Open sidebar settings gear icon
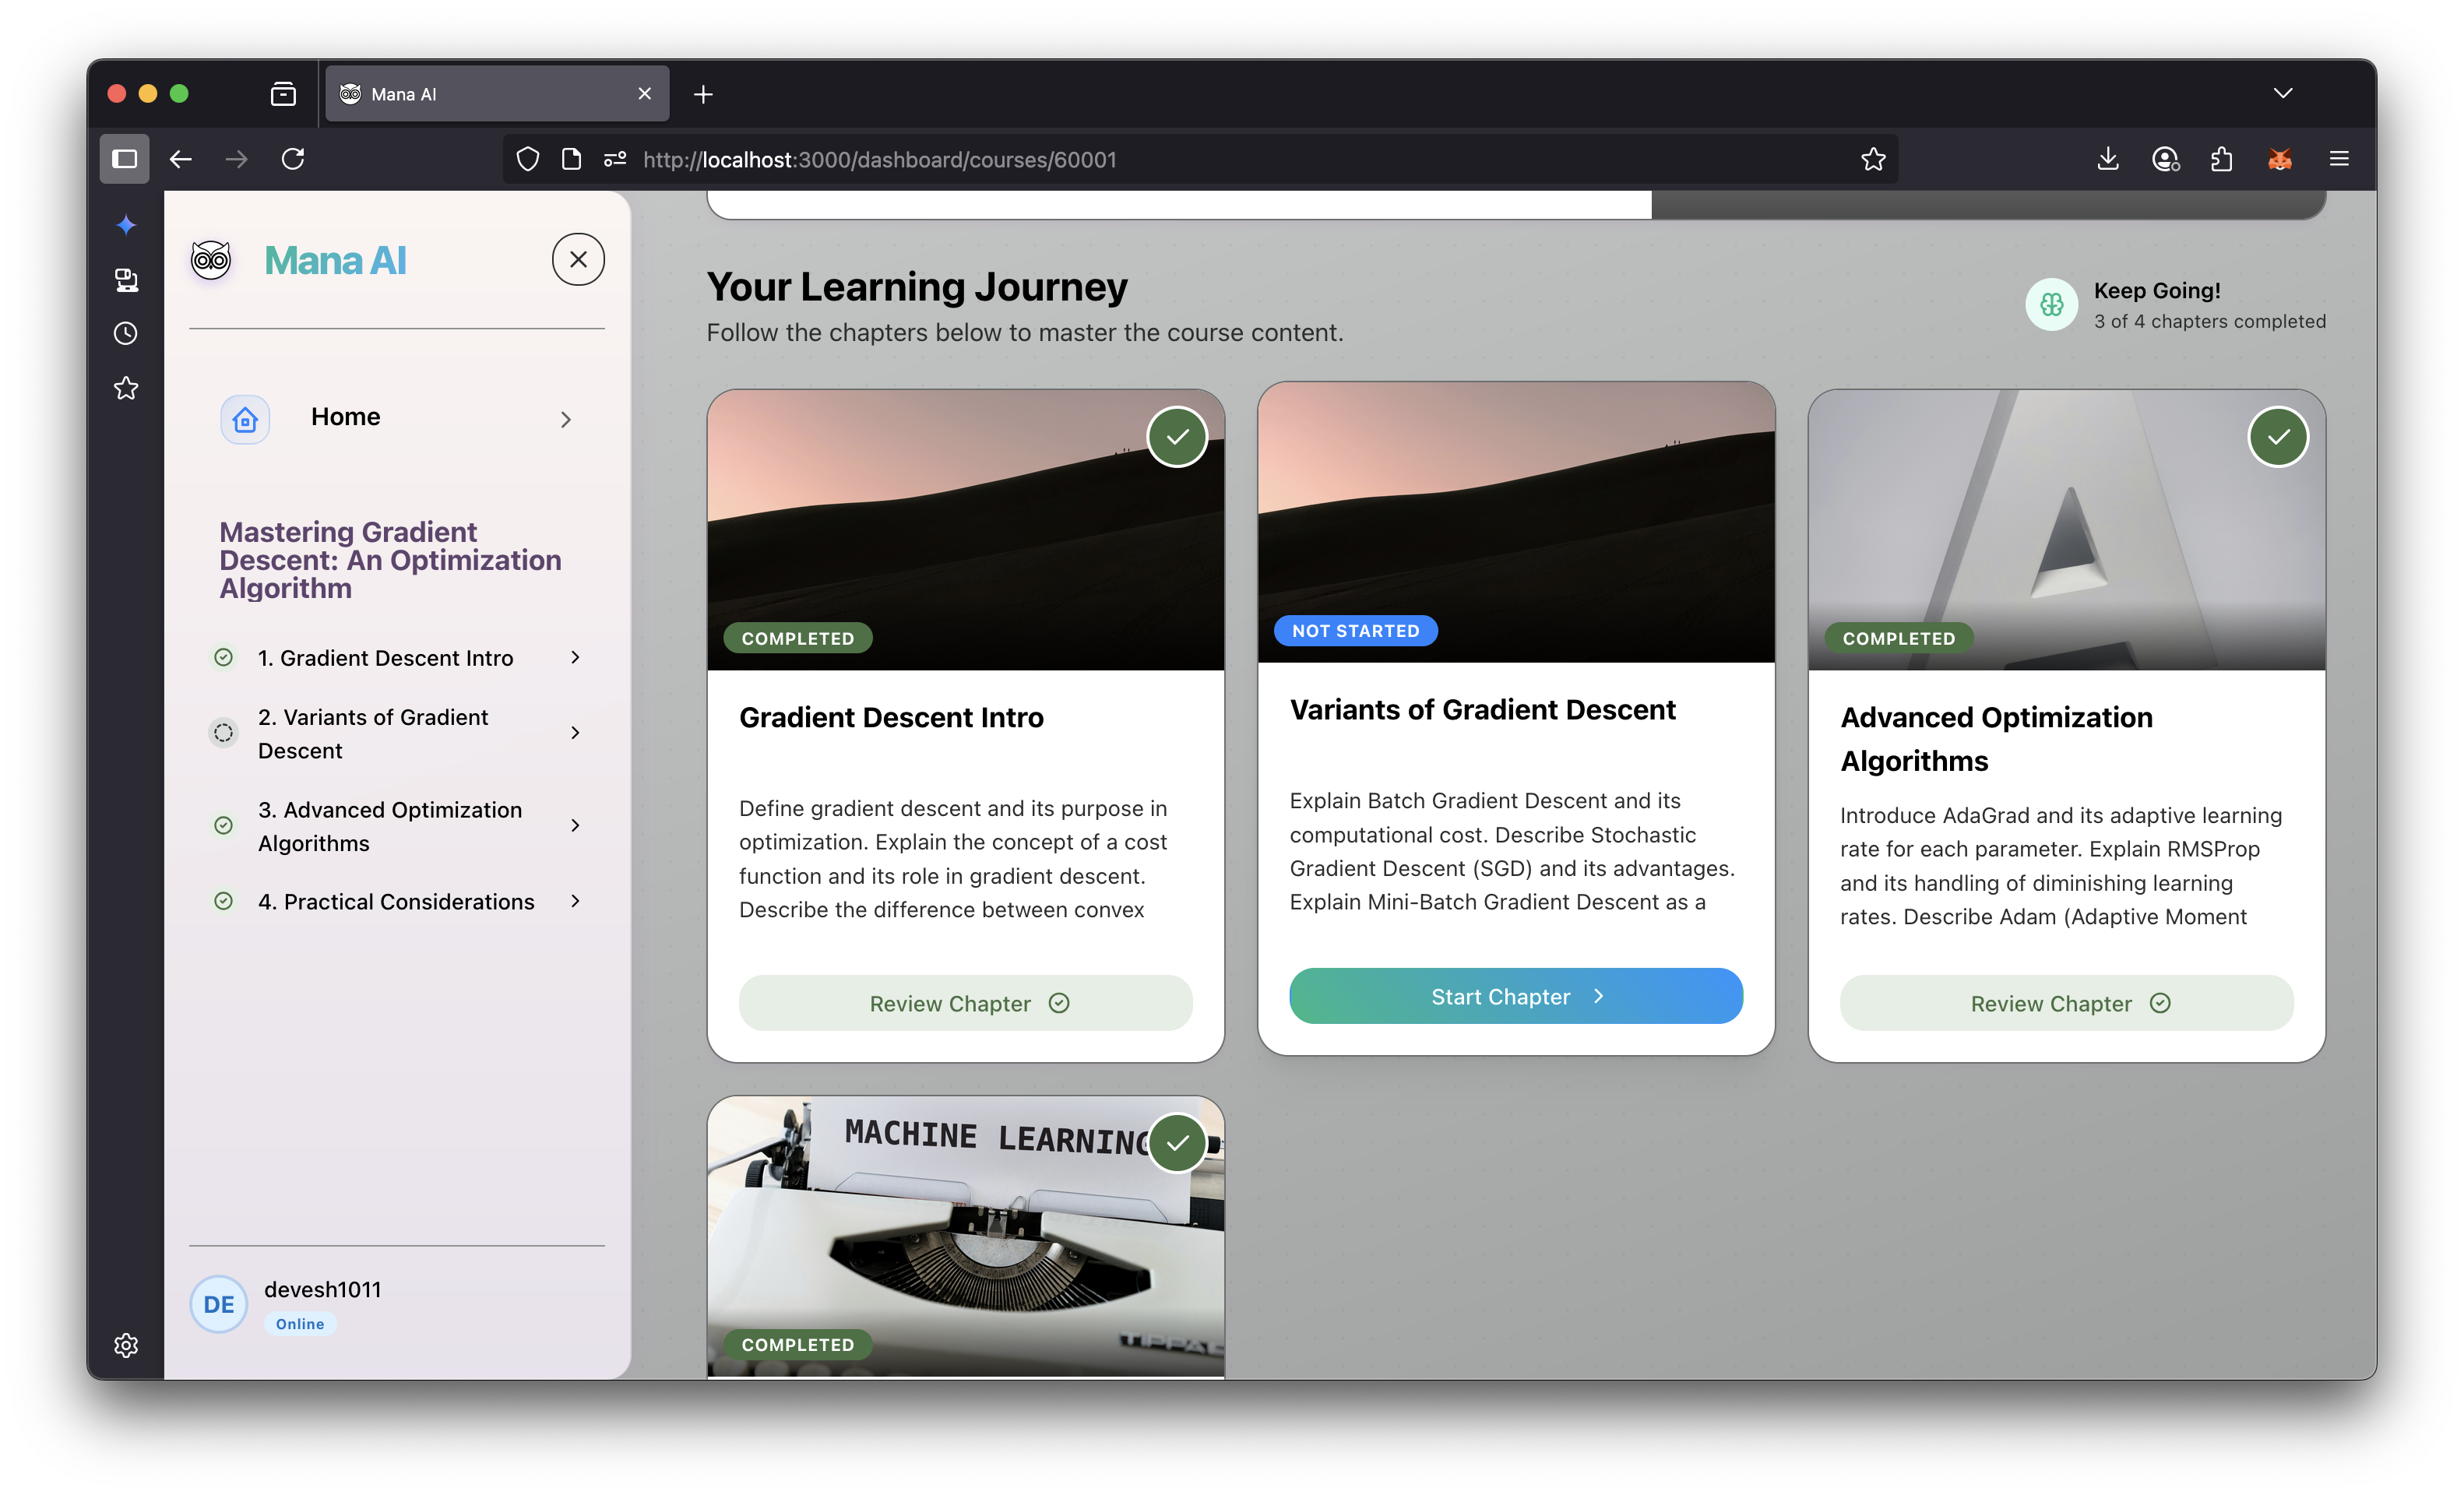 coord(126,1345)
